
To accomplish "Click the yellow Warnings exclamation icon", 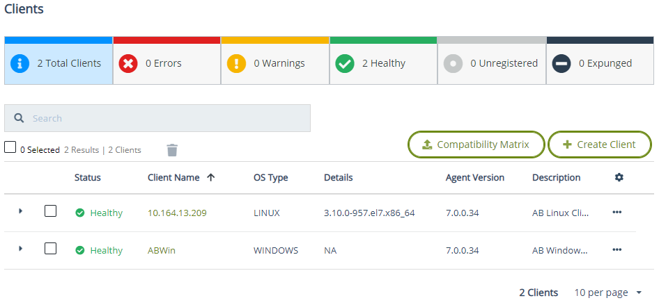I will click(x=237, y=63).
